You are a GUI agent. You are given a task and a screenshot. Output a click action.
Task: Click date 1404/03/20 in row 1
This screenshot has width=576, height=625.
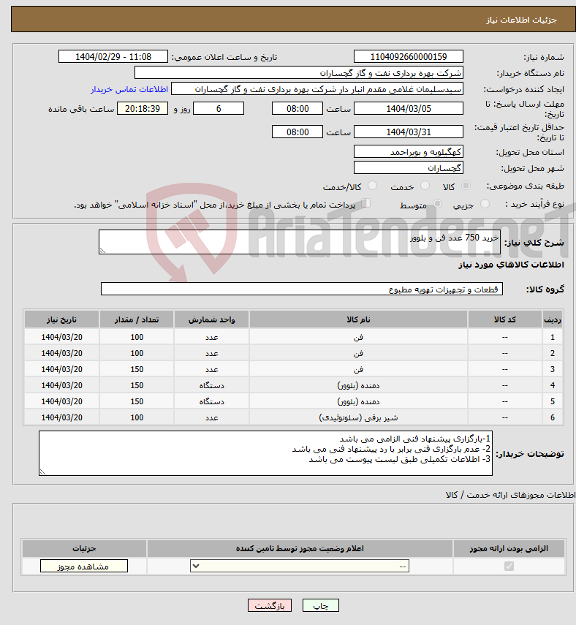62,337
